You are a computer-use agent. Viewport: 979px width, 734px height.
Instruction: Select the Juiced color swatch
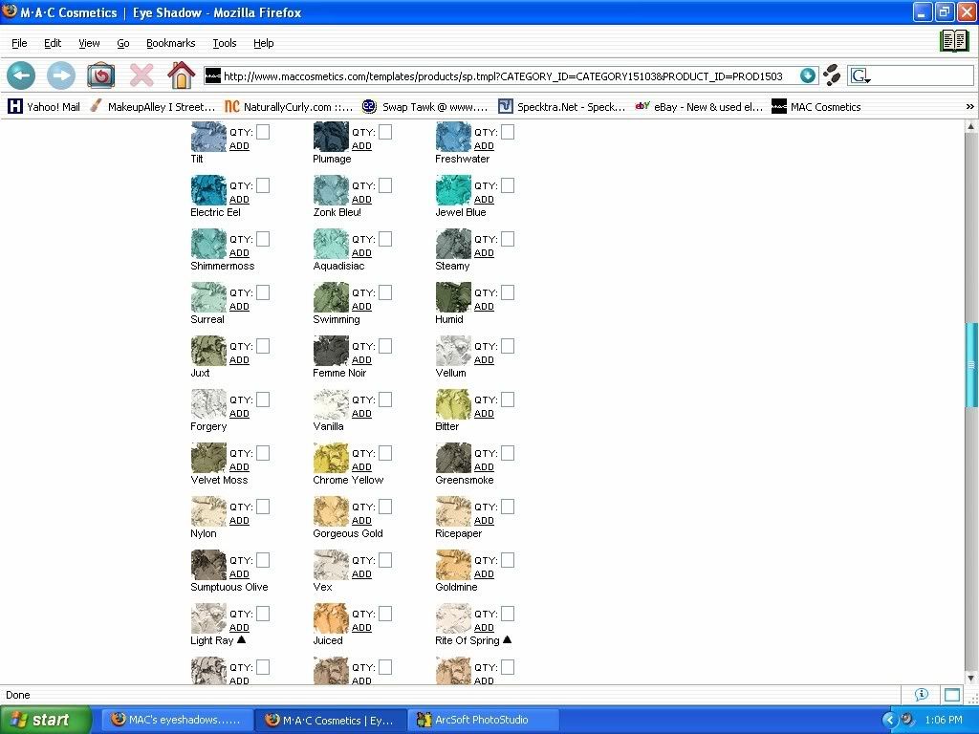pos(331,618)
